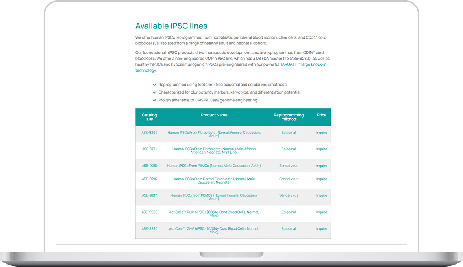Click the checkmark beside footprint-free episomal bullet
The image size is (463, 267).
[x=155, y=85]
